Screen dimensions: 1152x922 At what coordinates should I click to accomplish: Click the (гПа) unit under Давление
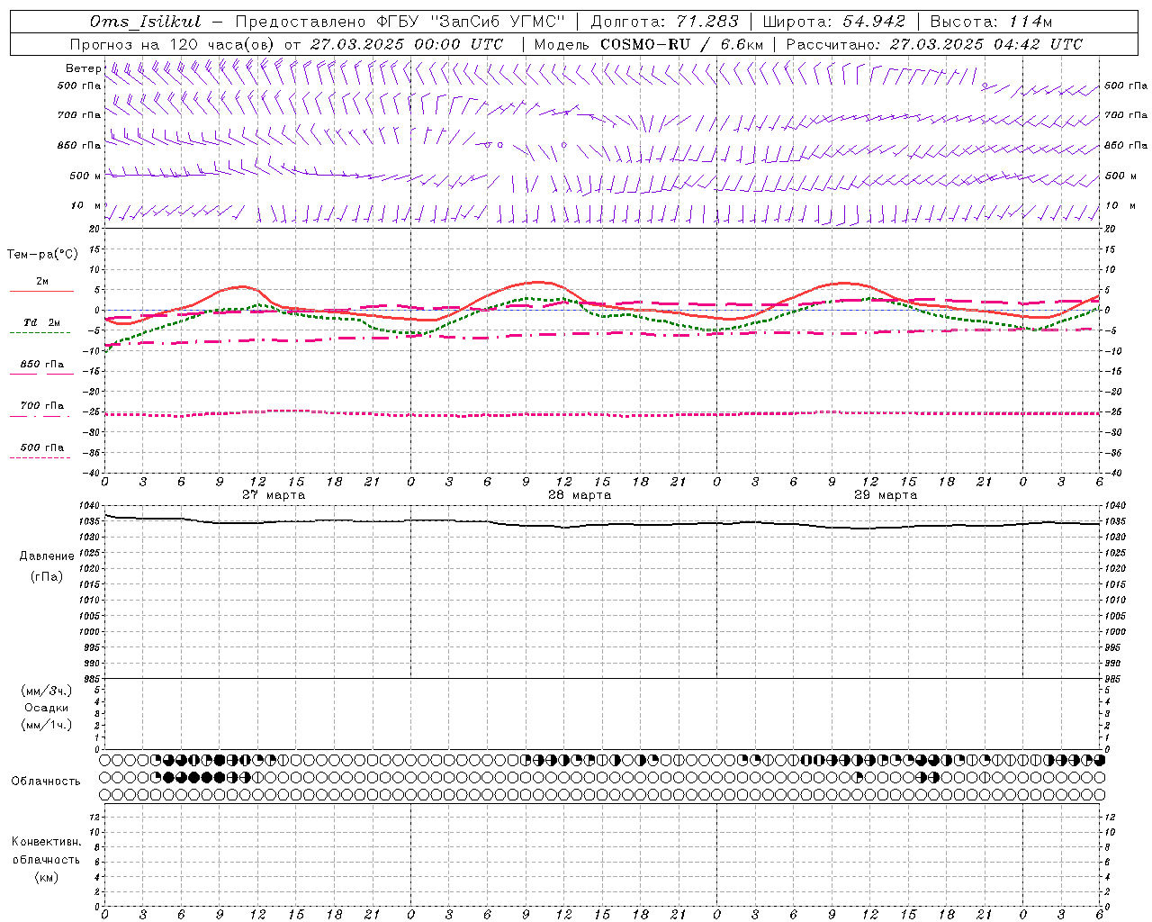pos(47,576)
